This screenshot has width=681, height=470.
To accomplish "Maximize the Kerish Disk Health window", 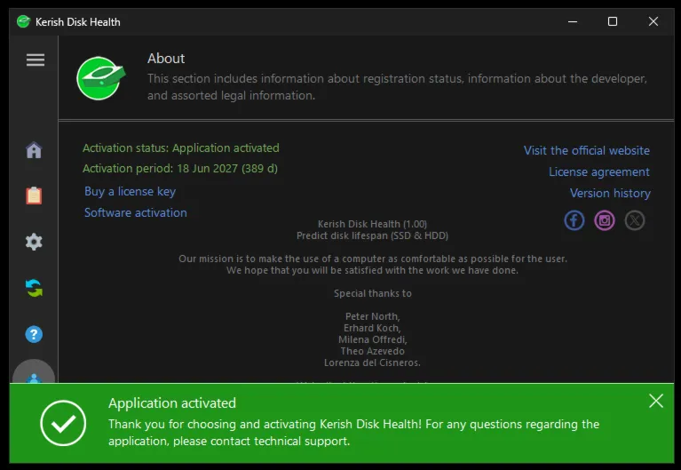I will pos(613,21).
